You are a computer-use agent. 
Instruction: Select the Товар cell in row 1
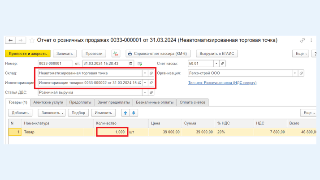(x=57, y=132)
